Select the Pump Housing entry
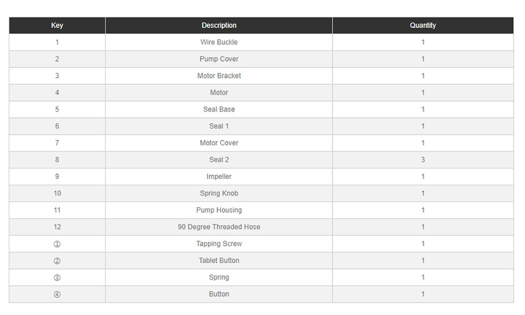Screen dimensions: 525x315 tap(219, 210)
